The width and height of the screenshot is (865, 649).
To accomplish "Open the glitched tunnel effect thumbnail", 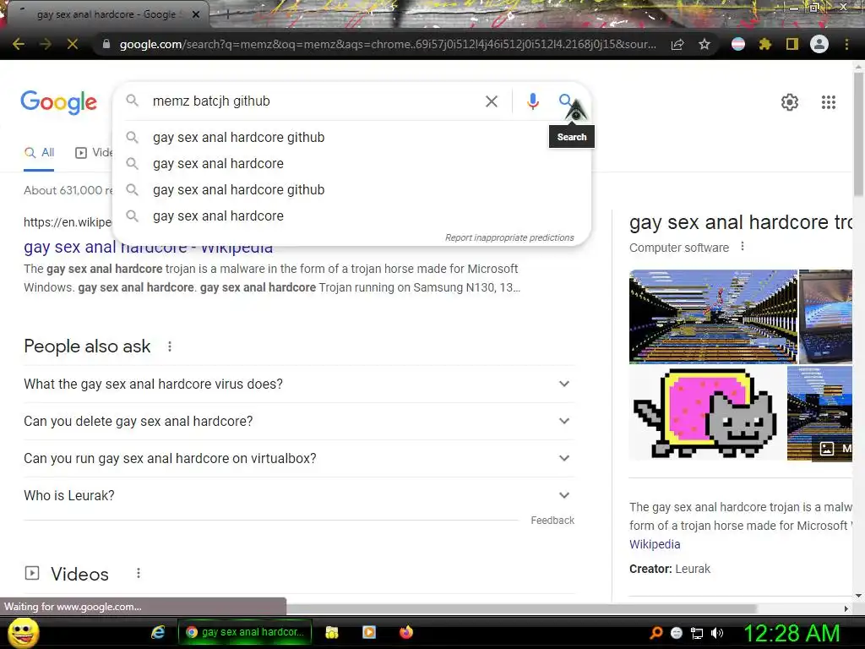I will tap(713, 316).
